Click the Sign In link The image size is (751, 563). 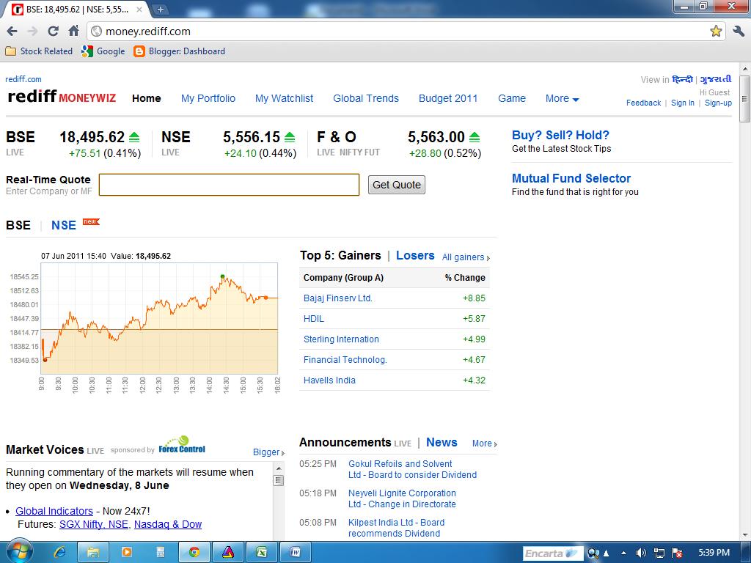pos(683,103)
